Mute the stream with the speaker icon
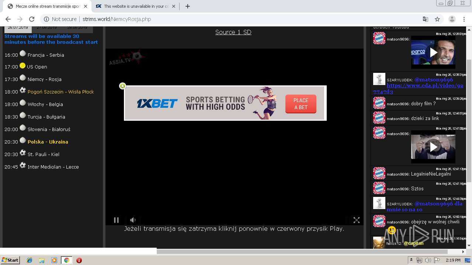 click(133, 220)
